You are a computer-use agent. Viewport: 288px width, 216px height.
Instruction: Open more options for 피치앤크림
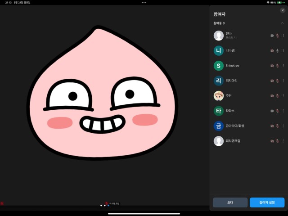(283, 141)
